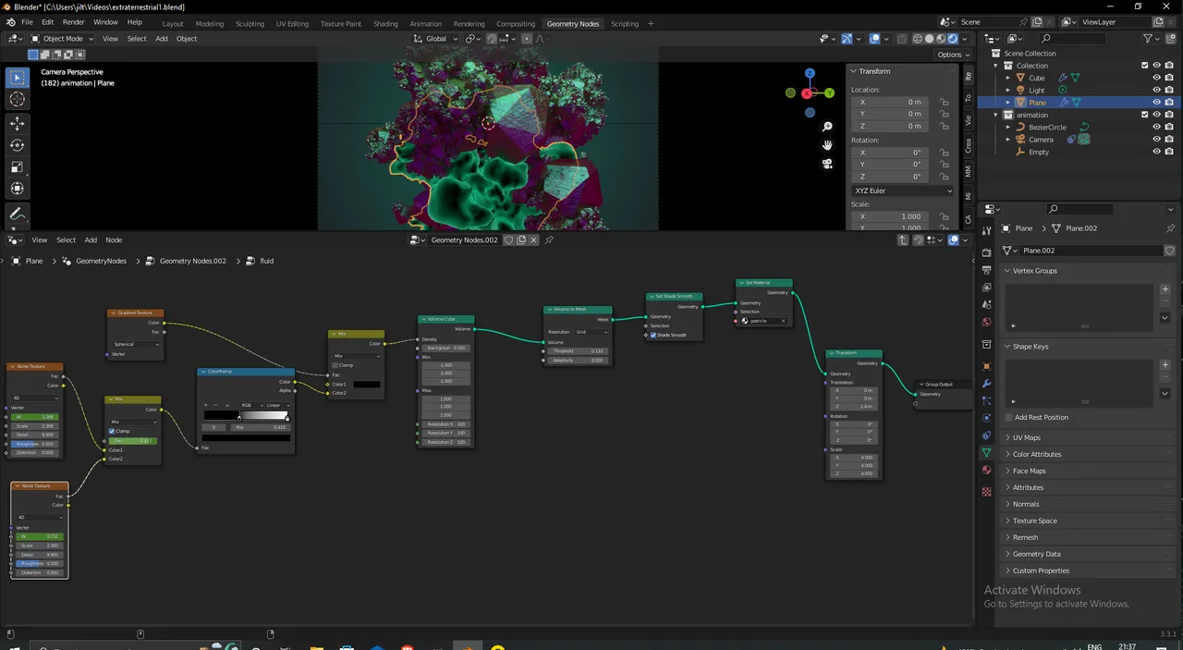The height and width of the screenshot is (650, 1183).
Task: Open the Material properties tab
Action: (x=987, y=471)
